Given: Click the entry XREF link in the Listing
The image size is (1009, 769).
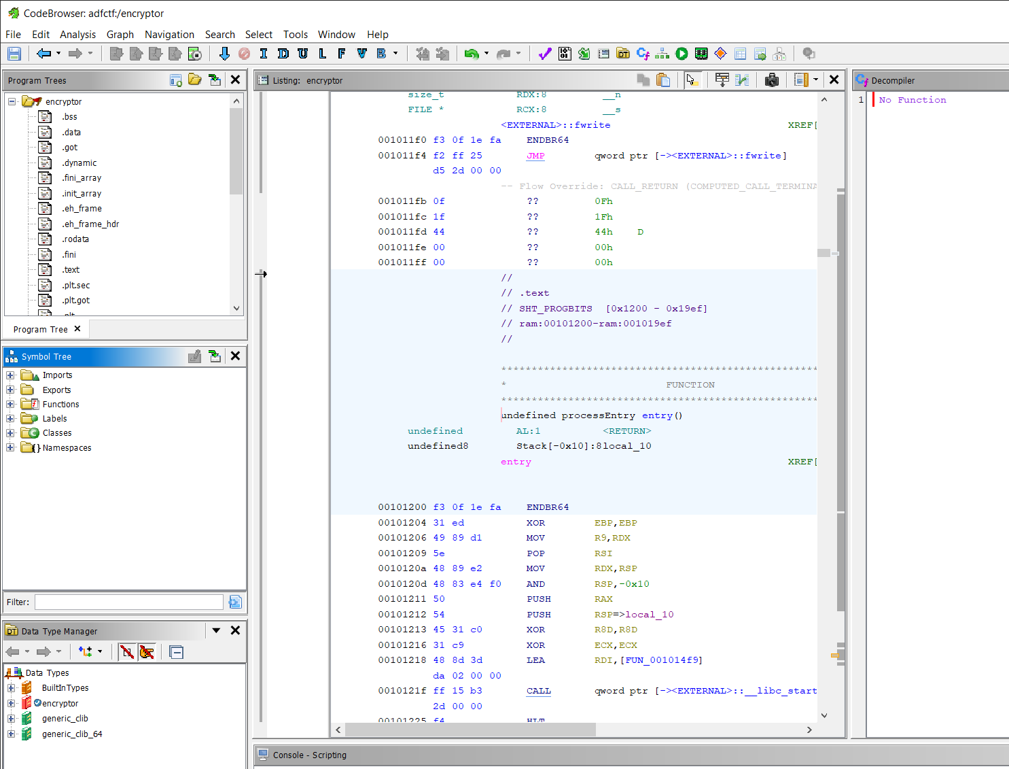Looking at the screenshot, I should tap(800, 462).
